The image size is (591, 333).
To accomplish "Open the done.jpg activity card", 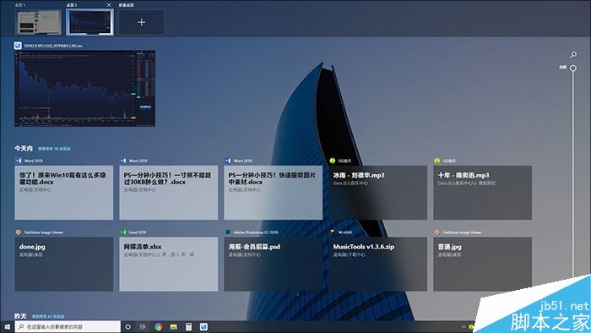I will pyautogui.click(x=63, y=264).
